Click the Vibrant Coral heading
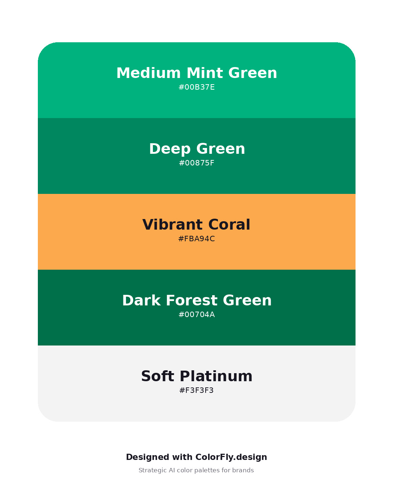393x492 pixels. click(x=196, y=224)
